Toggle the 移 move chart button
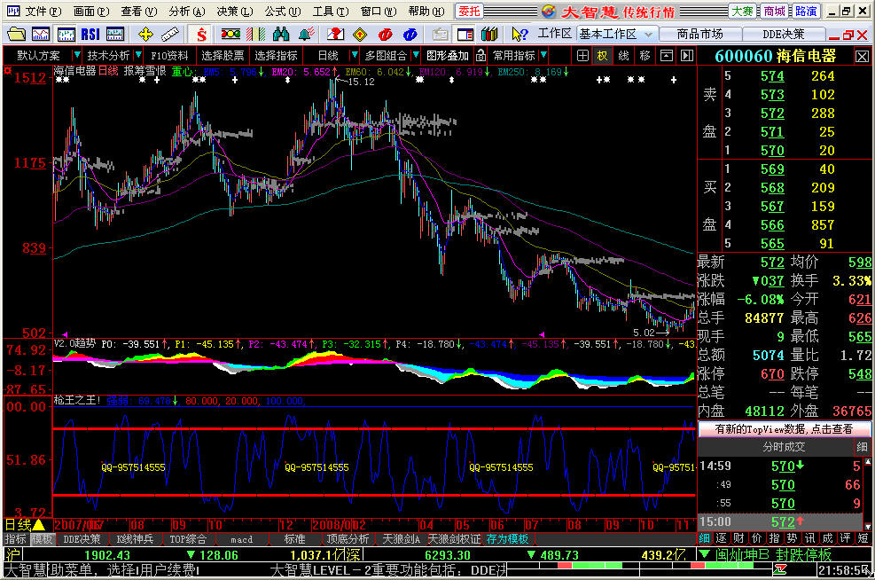Screen dimensions: 875x580 click(645, 55)
